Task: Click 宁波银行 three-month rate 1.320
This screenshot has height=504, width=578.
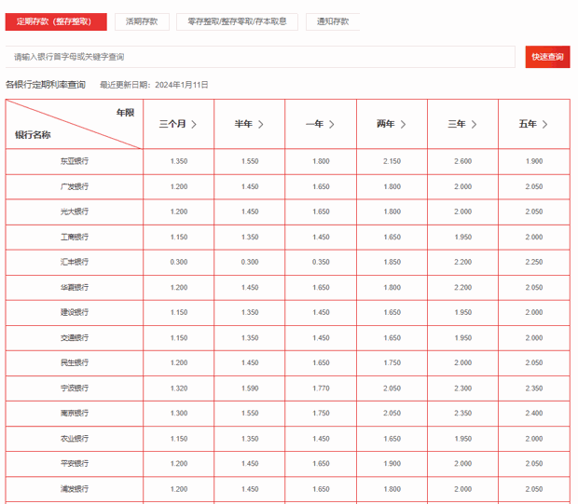Action: point(179,388)
